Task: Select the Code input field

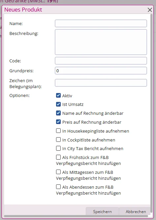Action: (101, 61)
